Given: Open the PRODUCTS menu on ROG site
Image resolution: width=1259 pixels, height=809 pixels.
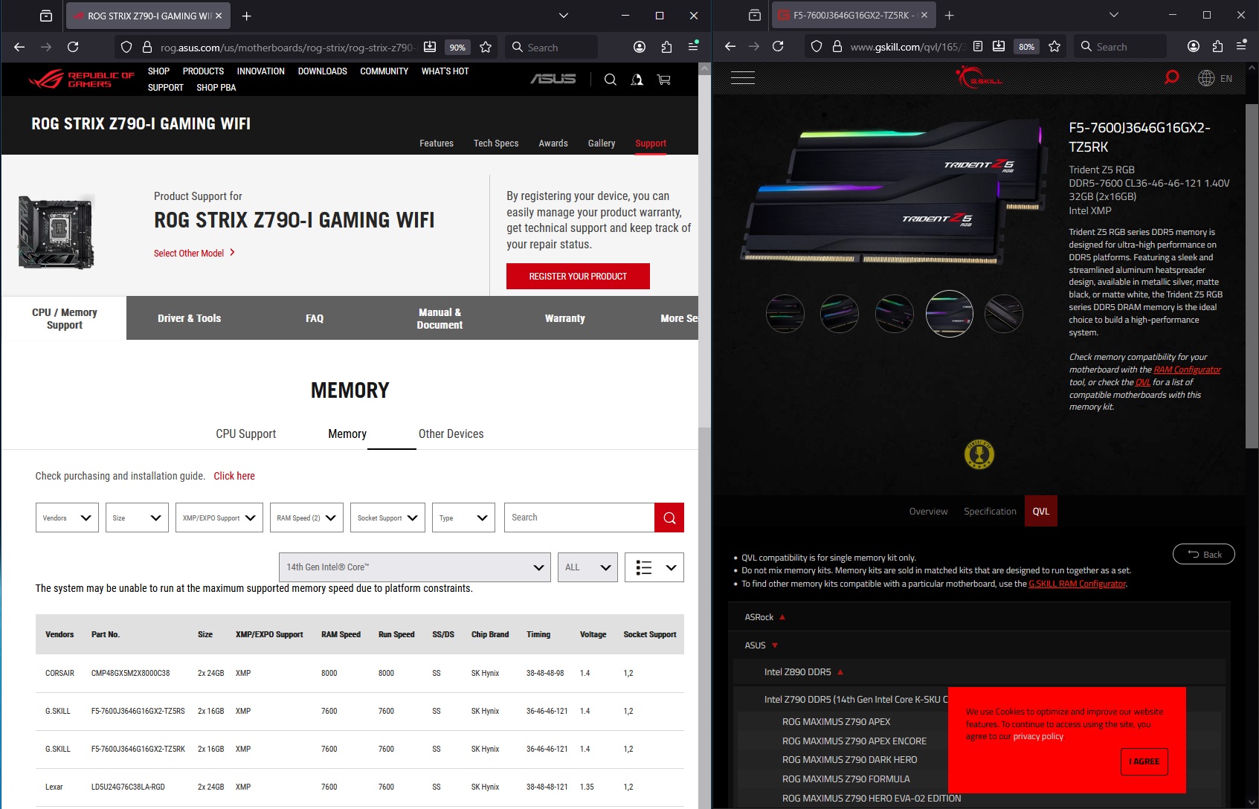Looking at the screenshot, I should 203,71.
